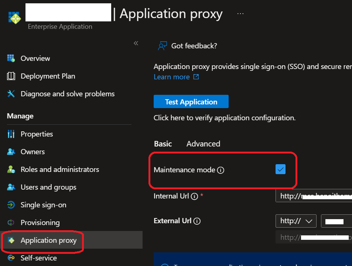Open the External Url protocol dropdown
Screen dimensions: 352x266
(296, 221)
